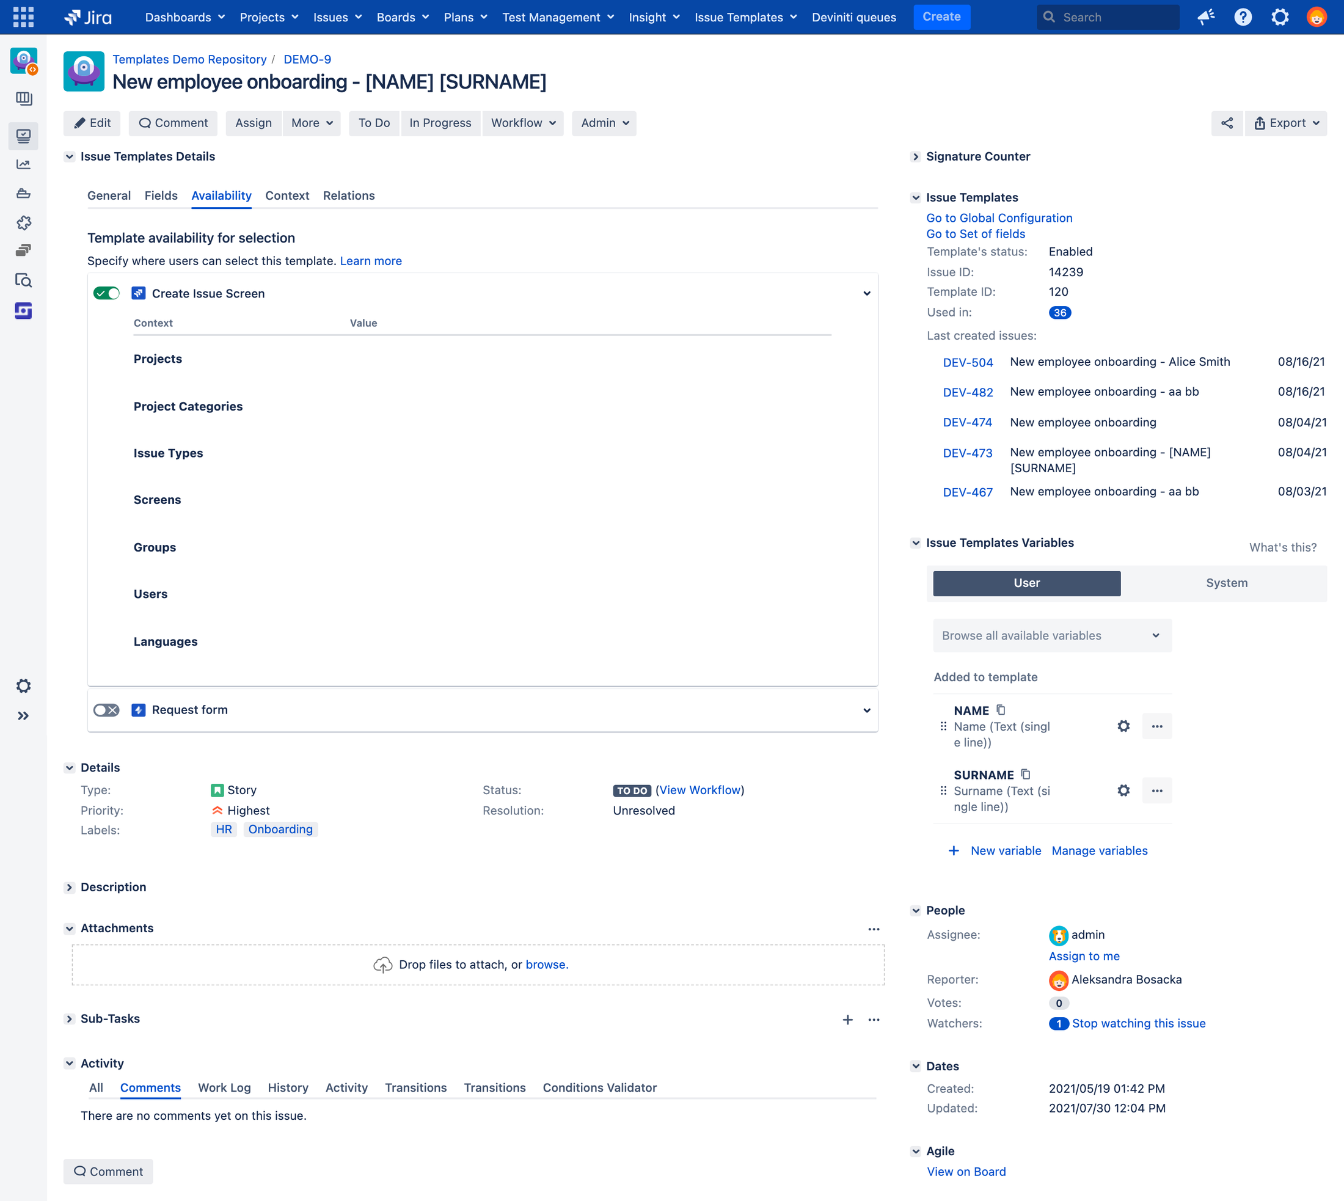This screenshot has width=1344, height=1201.
Task: Open the help question mark icon
Action: click(x=1243, y=17)
